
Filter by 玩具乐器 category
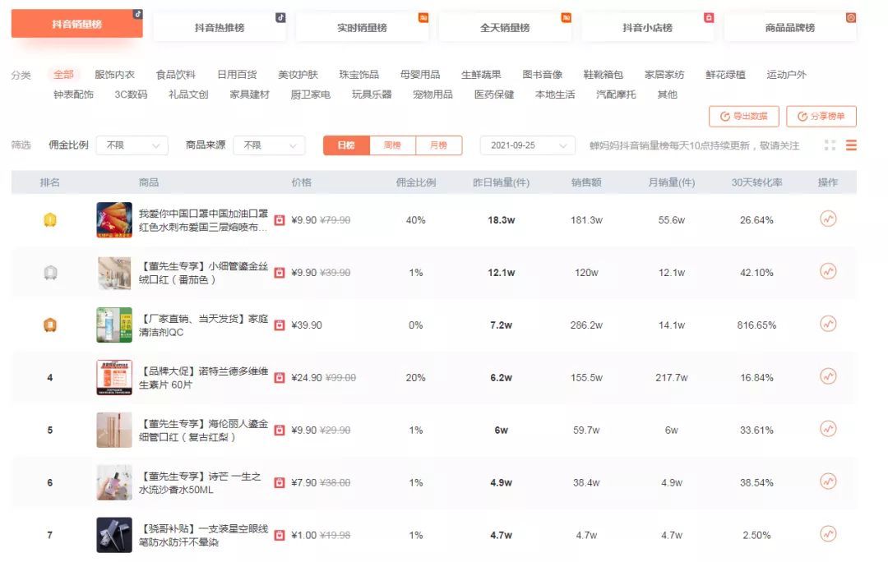tap(372, 94)
